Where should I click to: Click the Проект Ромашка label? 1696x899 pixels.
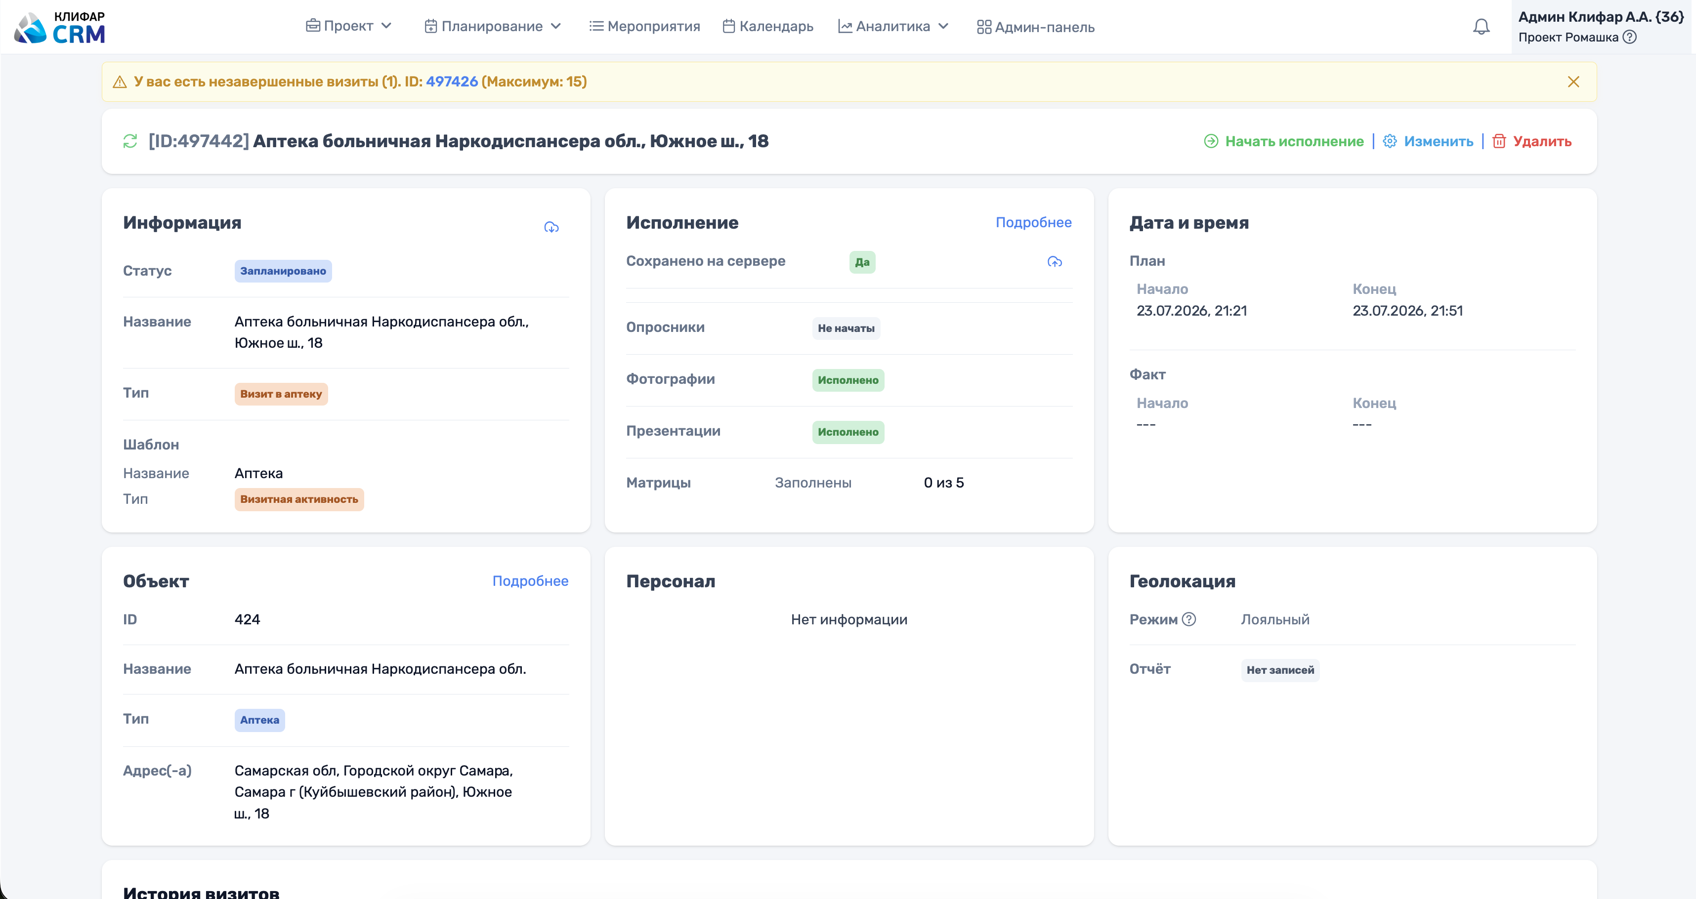point(1569,37)
